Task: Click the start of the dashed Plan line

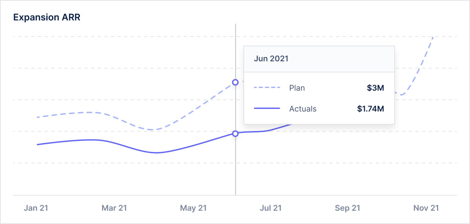Action: coord(38,117)
